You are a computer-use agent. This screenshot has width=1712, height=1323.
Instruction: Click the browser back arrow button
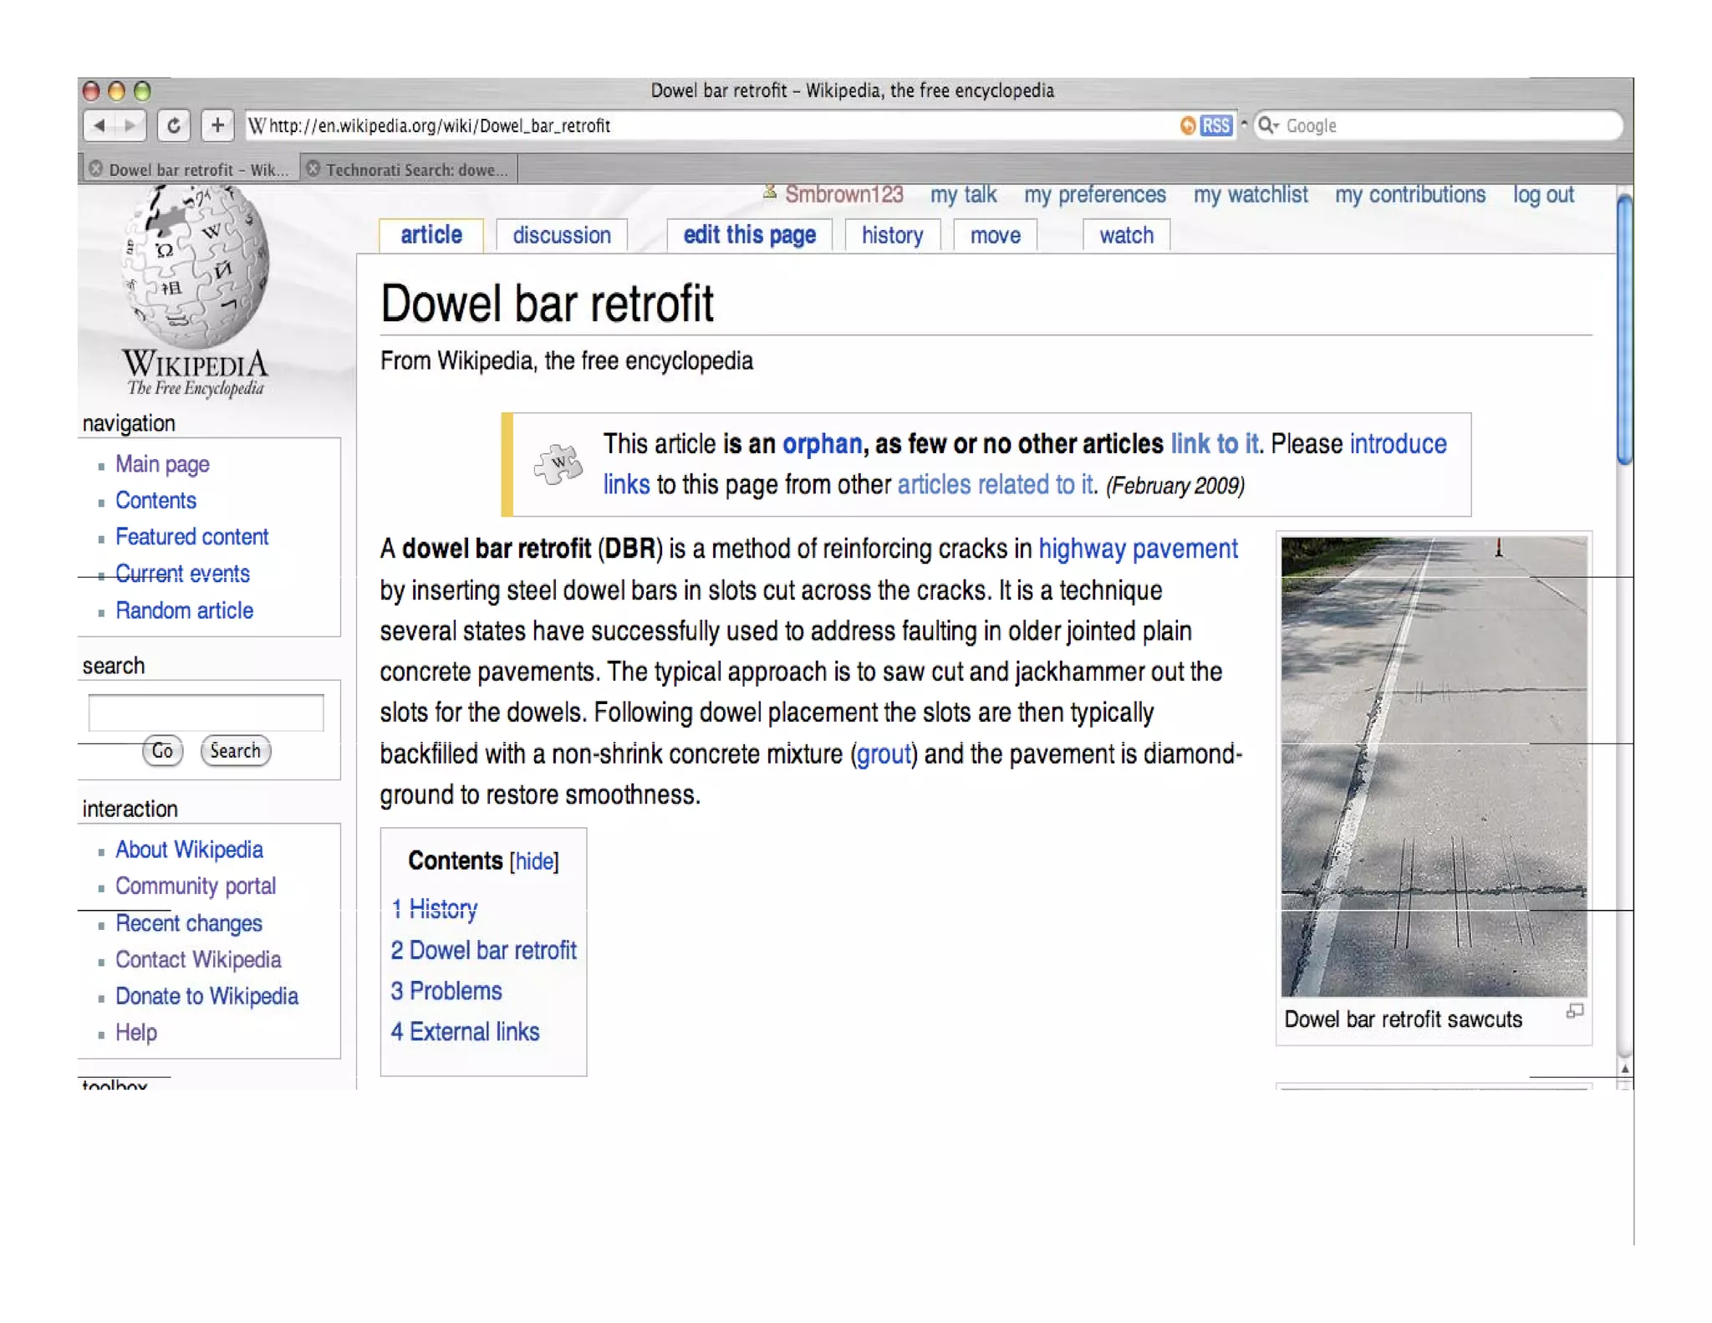pyautogui.click(x=99, y=126)
